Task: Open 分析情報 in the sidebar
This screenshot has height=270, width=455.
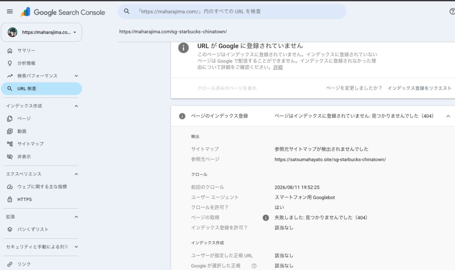Action: click(41, 63)
